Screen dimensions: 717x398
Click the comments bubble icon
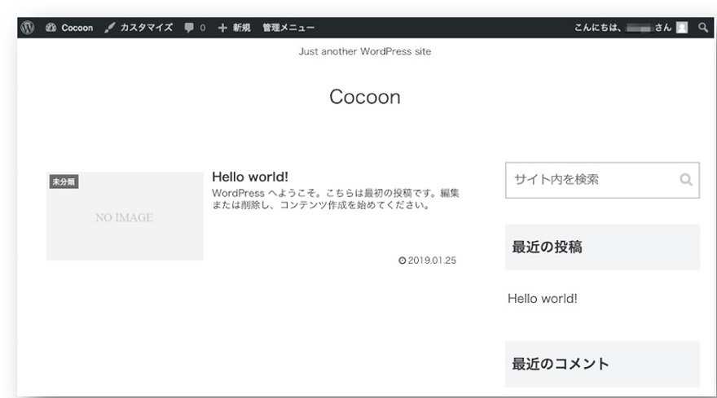[189, 28]
